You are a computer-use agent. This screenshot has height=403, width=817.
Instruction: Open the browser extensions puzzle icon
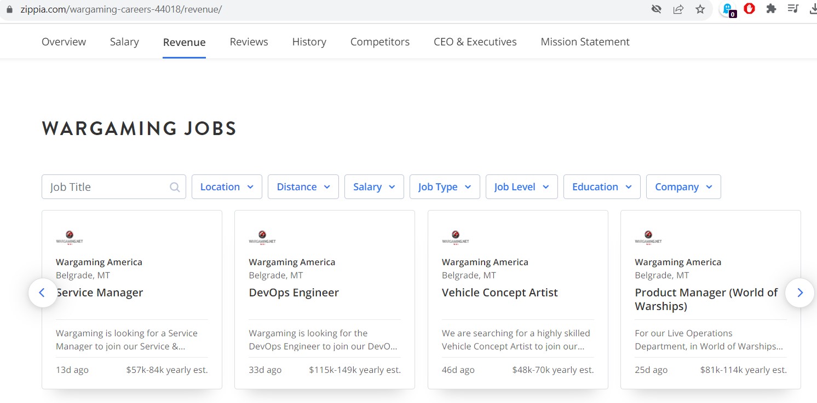pos(771,9)
